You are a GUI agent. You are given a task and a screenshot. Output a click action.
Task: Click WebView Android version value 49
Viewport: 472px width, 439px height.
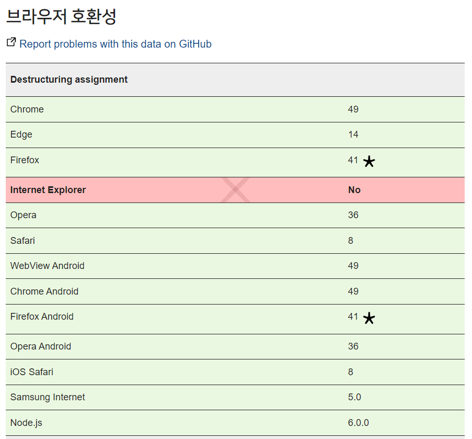(353, 266)
